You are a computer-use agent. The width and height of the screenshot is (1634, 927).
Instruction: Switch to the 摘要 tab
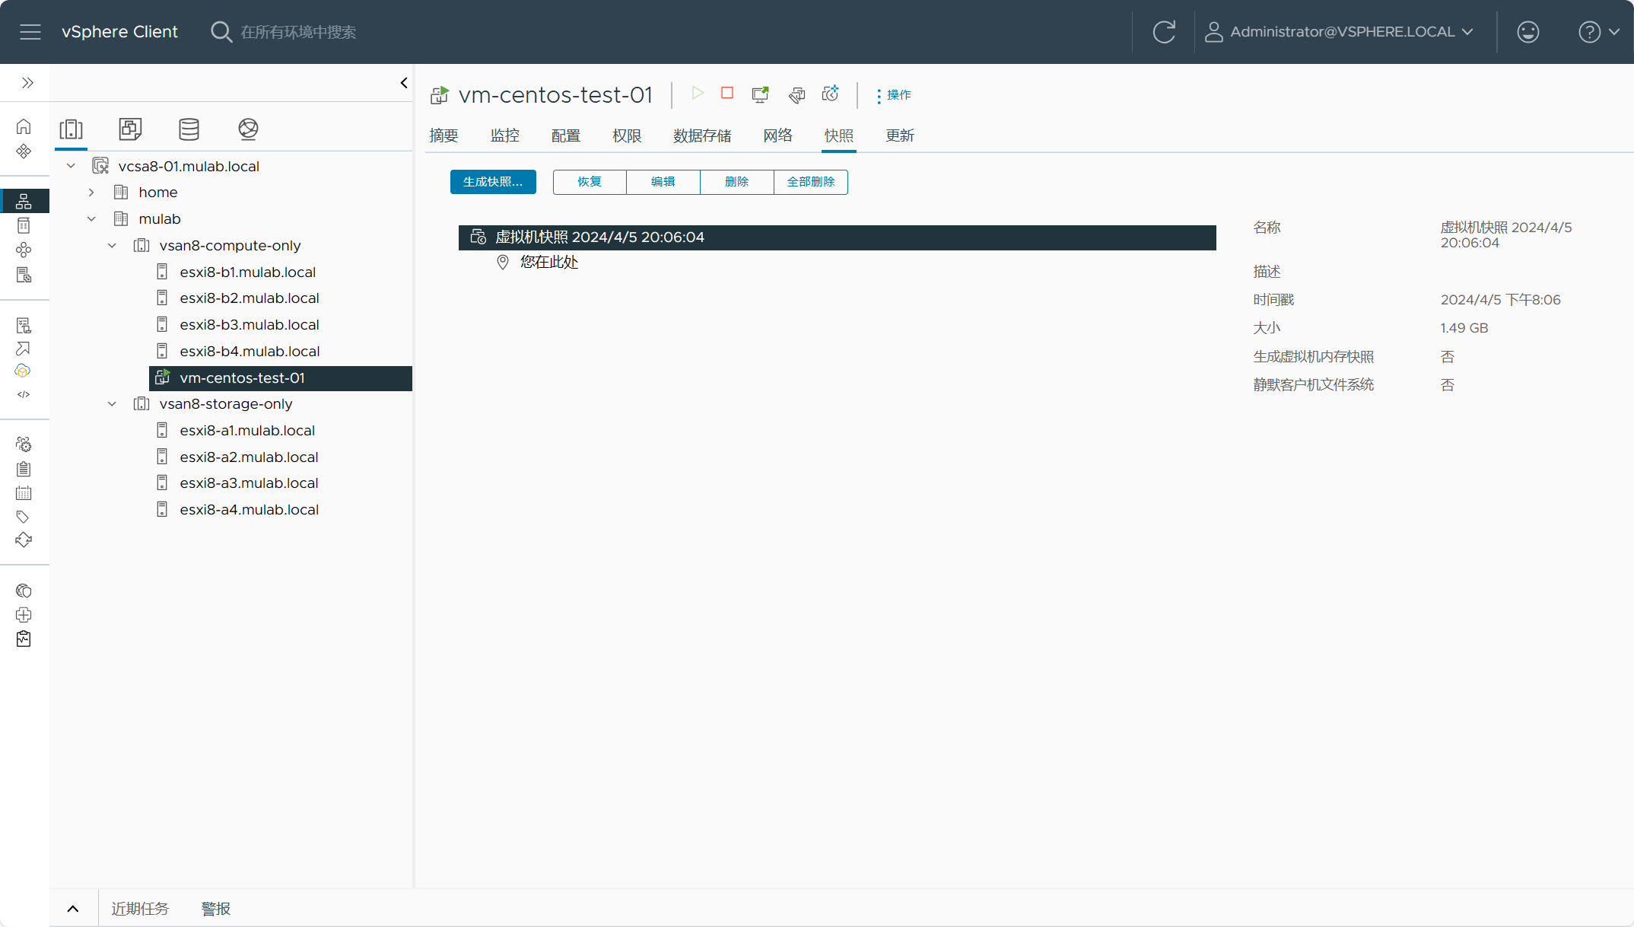pyautogui.click(x=443, y=135)
